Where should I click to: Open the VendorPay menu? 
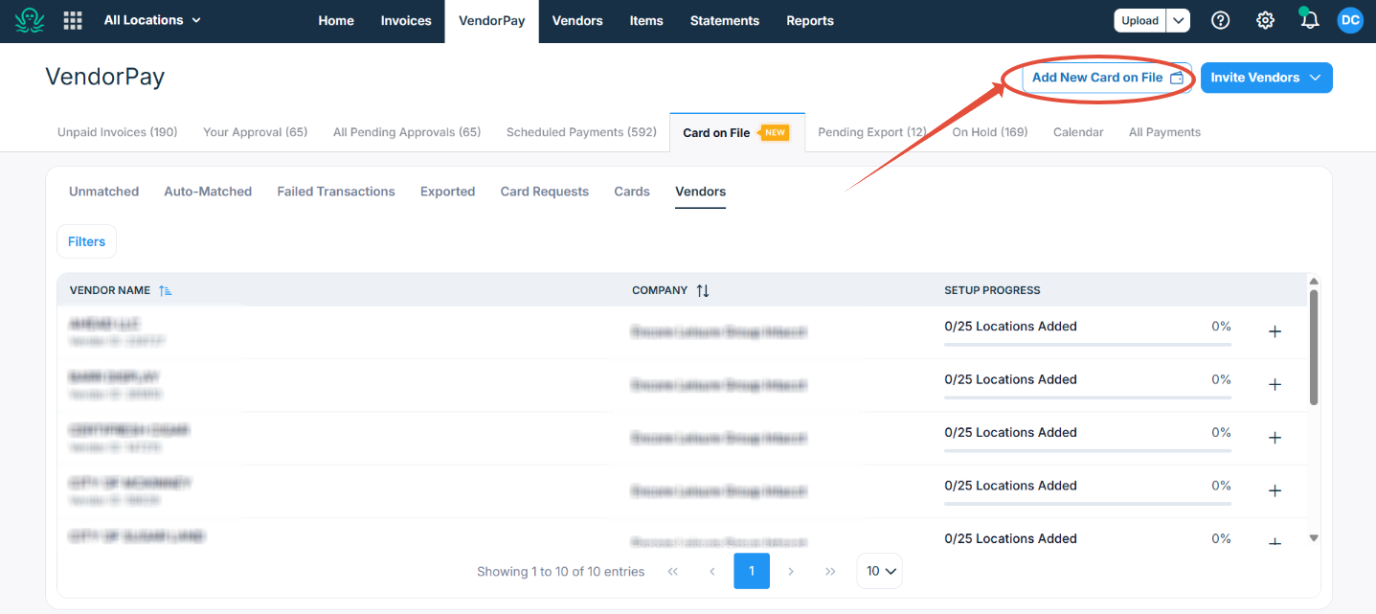point(492,20)
